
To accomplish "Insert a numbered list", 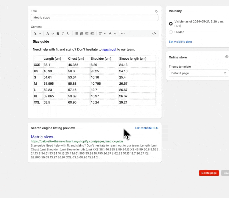I will coord(81,34).
